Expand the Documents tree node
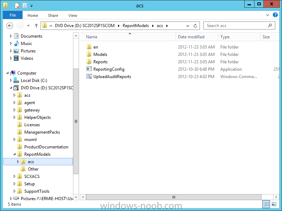This screenshot has height=211, width=282. pos(11,36)
